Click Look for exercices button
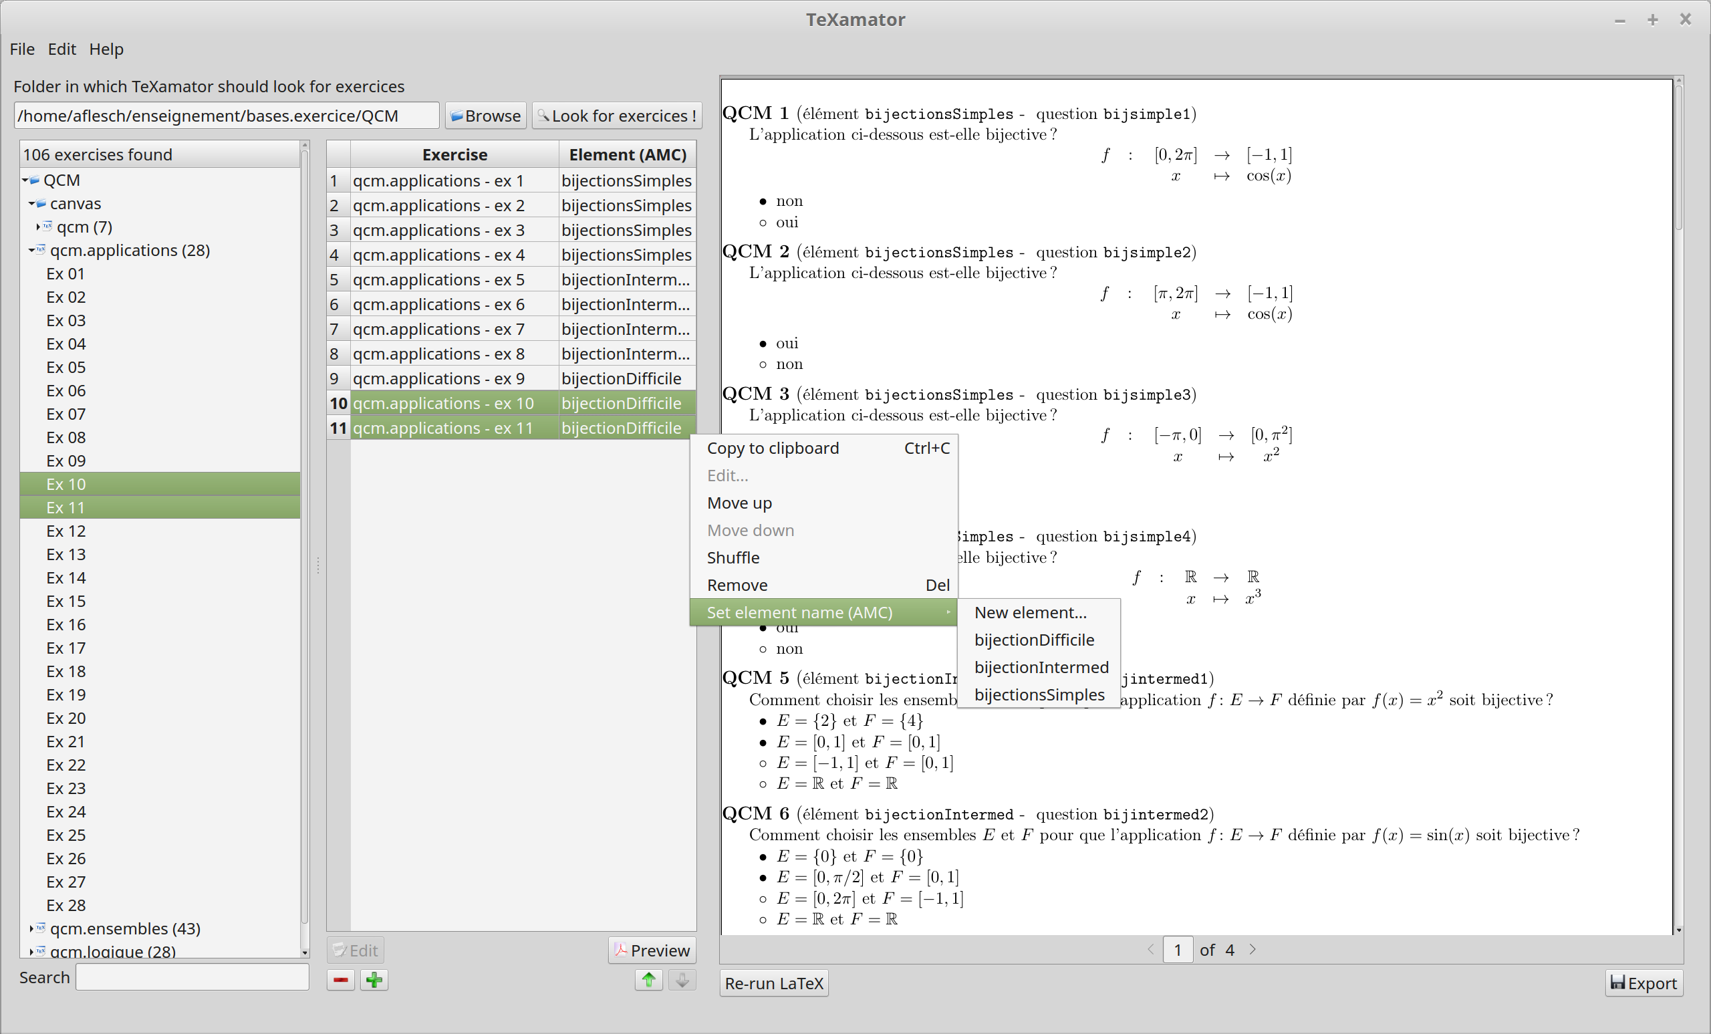The height and width of the screenshot is (1034, 1711). coord(617,115)
